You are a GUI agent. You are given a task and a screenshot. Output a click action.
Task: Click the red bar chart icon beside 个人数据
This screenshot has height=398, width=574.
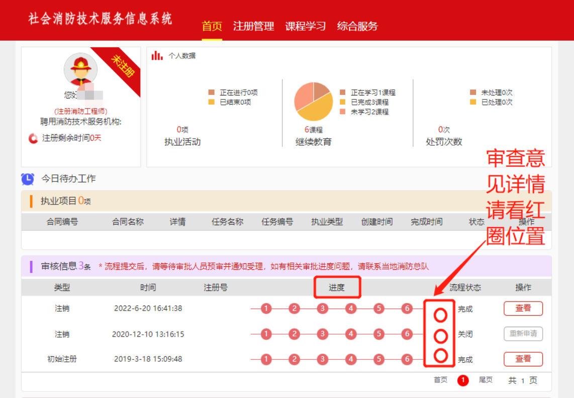(157, 56)
